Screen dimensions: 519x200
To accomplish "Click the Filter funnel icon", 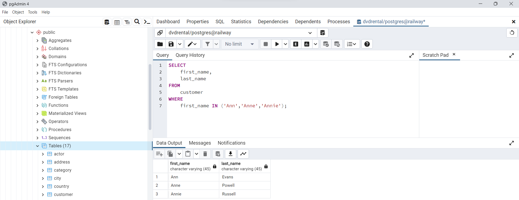I will tap(208, 44).
